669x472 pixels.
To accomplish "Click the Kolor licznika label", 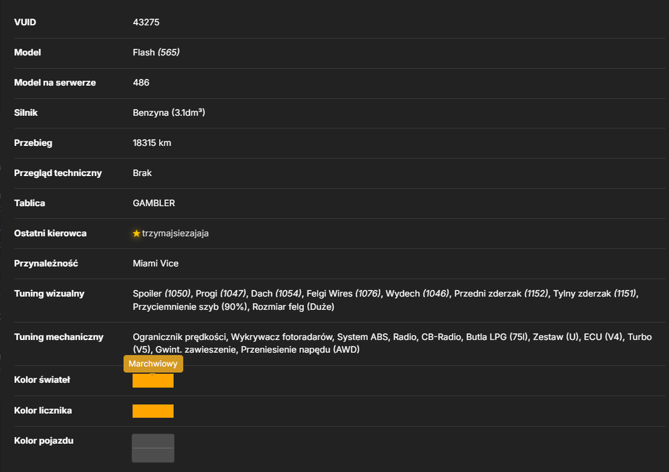I will (43, 410).
